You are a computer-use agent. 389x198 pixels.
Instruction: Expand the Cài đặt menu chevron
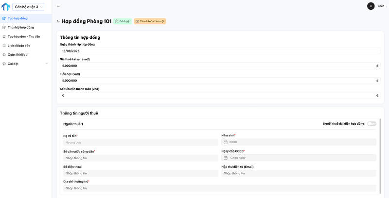[x=47, y=64]
